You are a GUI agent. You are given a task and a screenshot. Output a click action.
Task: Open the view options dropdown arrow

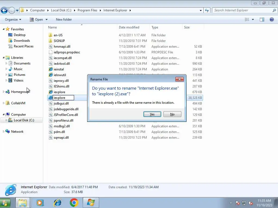[x=253, y=19]
